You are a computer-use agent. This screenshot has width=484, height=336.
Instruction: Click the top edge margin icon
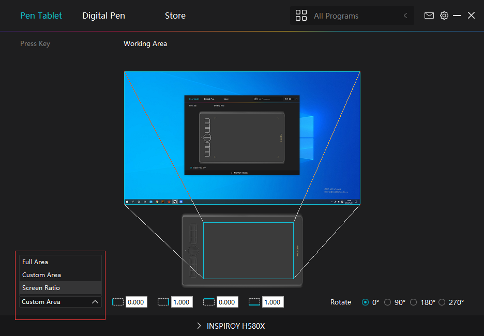(x=209, y=302)
